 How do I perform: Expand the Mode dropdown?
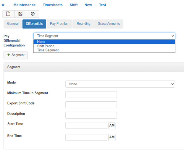120,84
